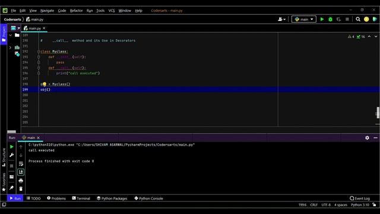Click the Python 3.10 interpreter in the status bar

coord(360,204)
